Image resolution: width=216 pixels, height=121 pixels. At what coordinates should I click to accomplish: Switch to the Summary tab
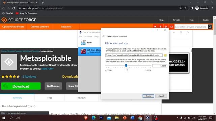17,98
